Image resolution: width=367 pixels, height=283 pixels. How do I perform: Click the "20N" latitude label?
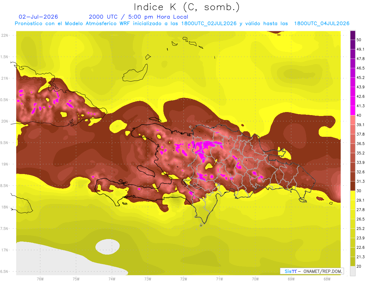pyautogui.click(x=4, y=121)
